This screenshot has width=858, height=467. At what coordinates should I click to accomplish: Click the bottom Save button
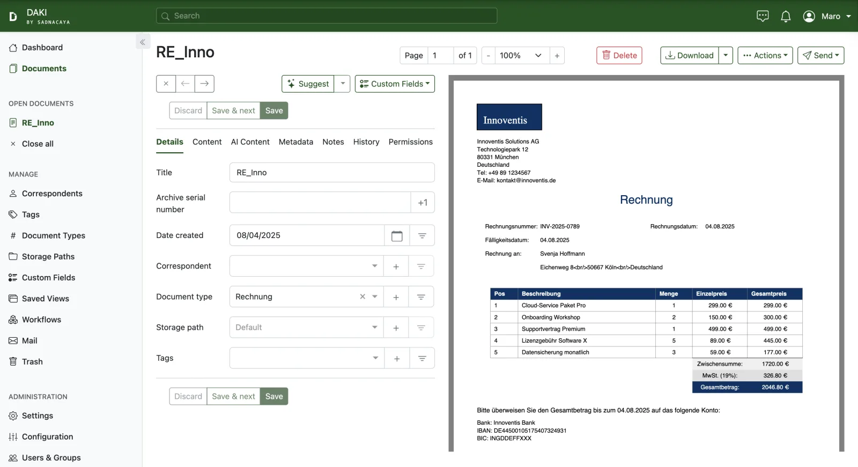(274, 396)
